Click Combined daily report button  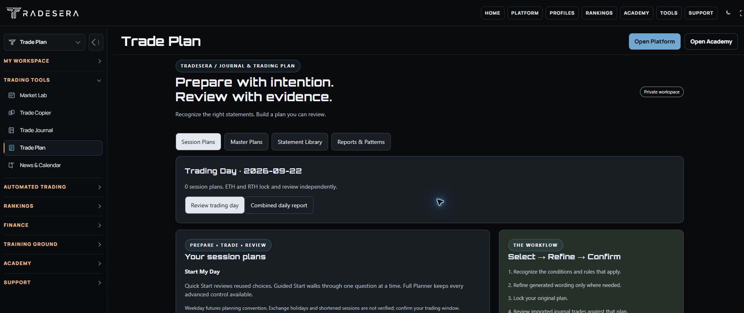pos(279,205)
